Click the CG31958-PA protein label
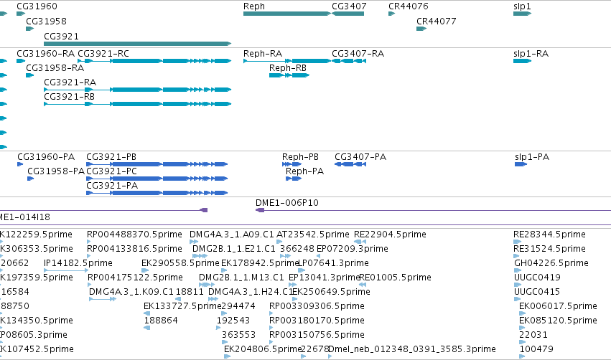The image size is (611, 360). click(56, 171)
